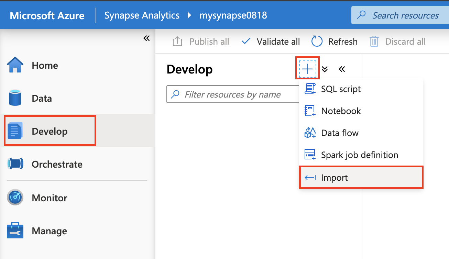
Task: Collapse the left navigation sidebar
Action: tap(147, 38)
